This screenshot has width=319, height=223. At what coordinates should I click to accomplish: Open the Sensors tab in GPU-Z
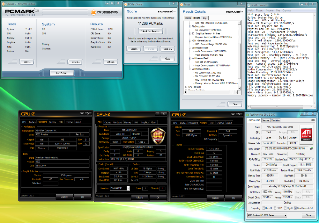pyautogui.click(x=265, y=120)
